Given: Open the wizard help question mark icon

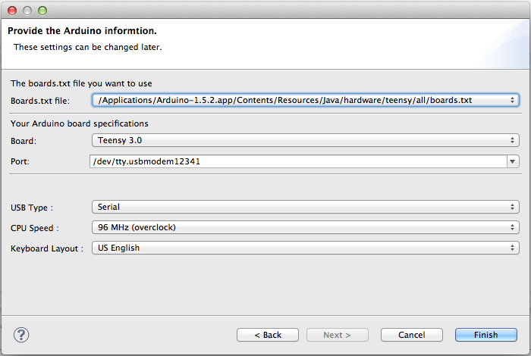Looking at the screenshot, I should 21,335.
